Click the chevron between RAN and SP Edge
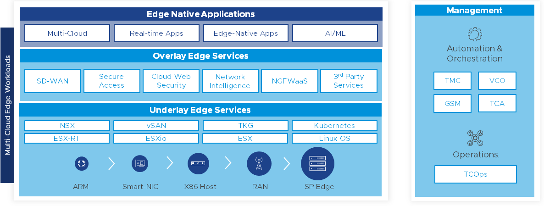Viewport: 544px width, 206px height. [x=287, y=164]
